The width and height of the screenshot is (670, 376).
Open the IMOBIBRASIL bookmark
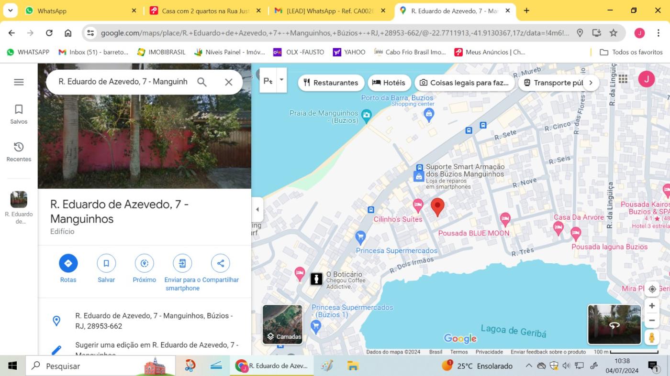coord(161,52)
